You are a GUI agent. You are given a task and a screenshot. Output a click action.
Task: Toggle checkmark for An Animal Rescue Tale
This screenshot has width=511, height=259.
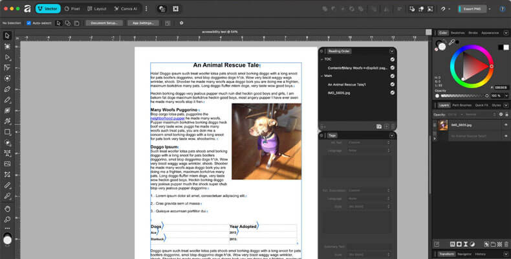392,84
